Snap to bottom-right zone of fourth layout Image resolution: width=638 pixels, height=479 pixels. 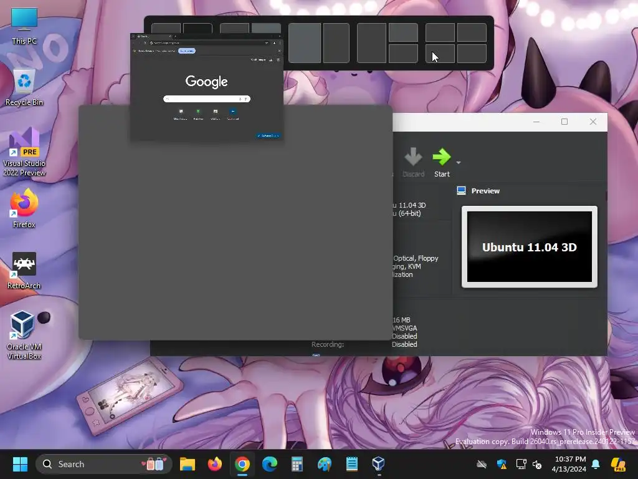[403, 54]
